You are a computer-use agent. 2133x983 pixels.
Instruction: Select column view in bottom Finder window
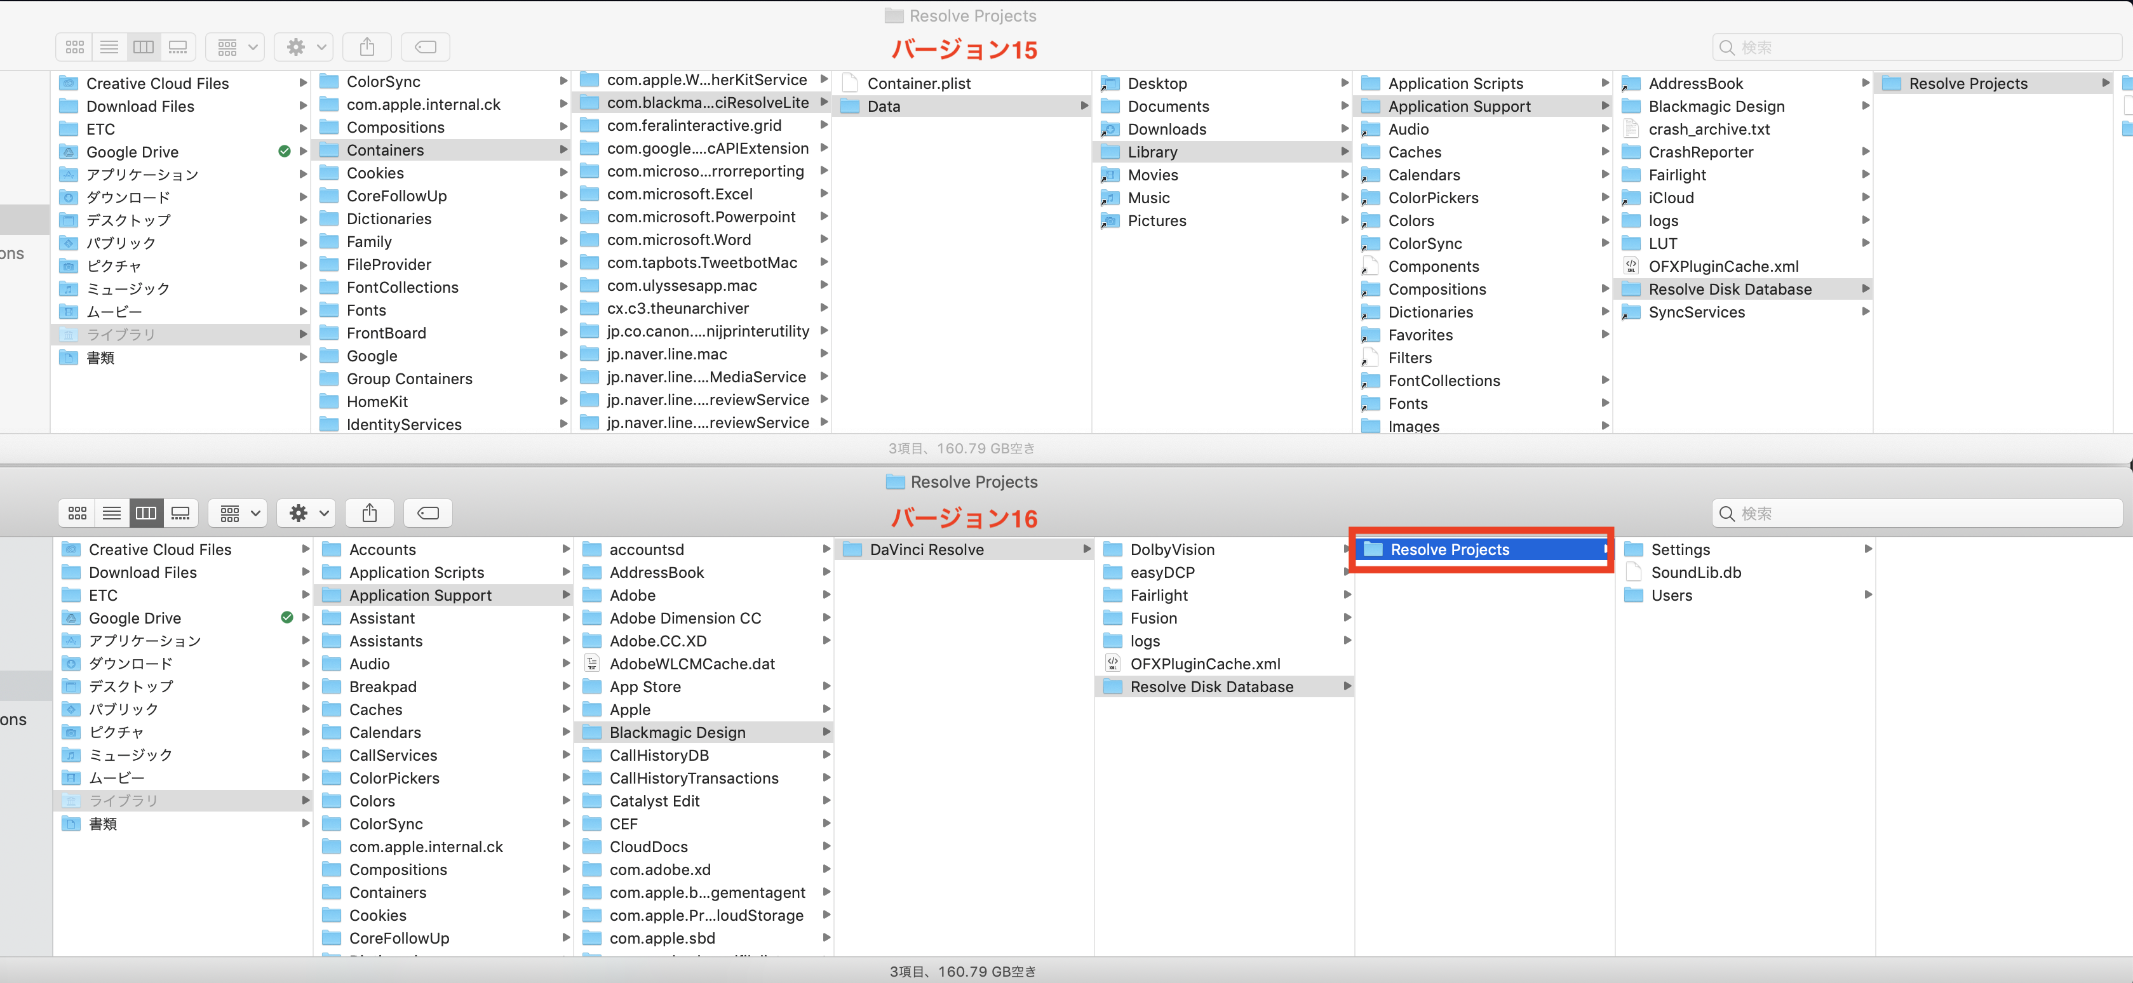145,513
